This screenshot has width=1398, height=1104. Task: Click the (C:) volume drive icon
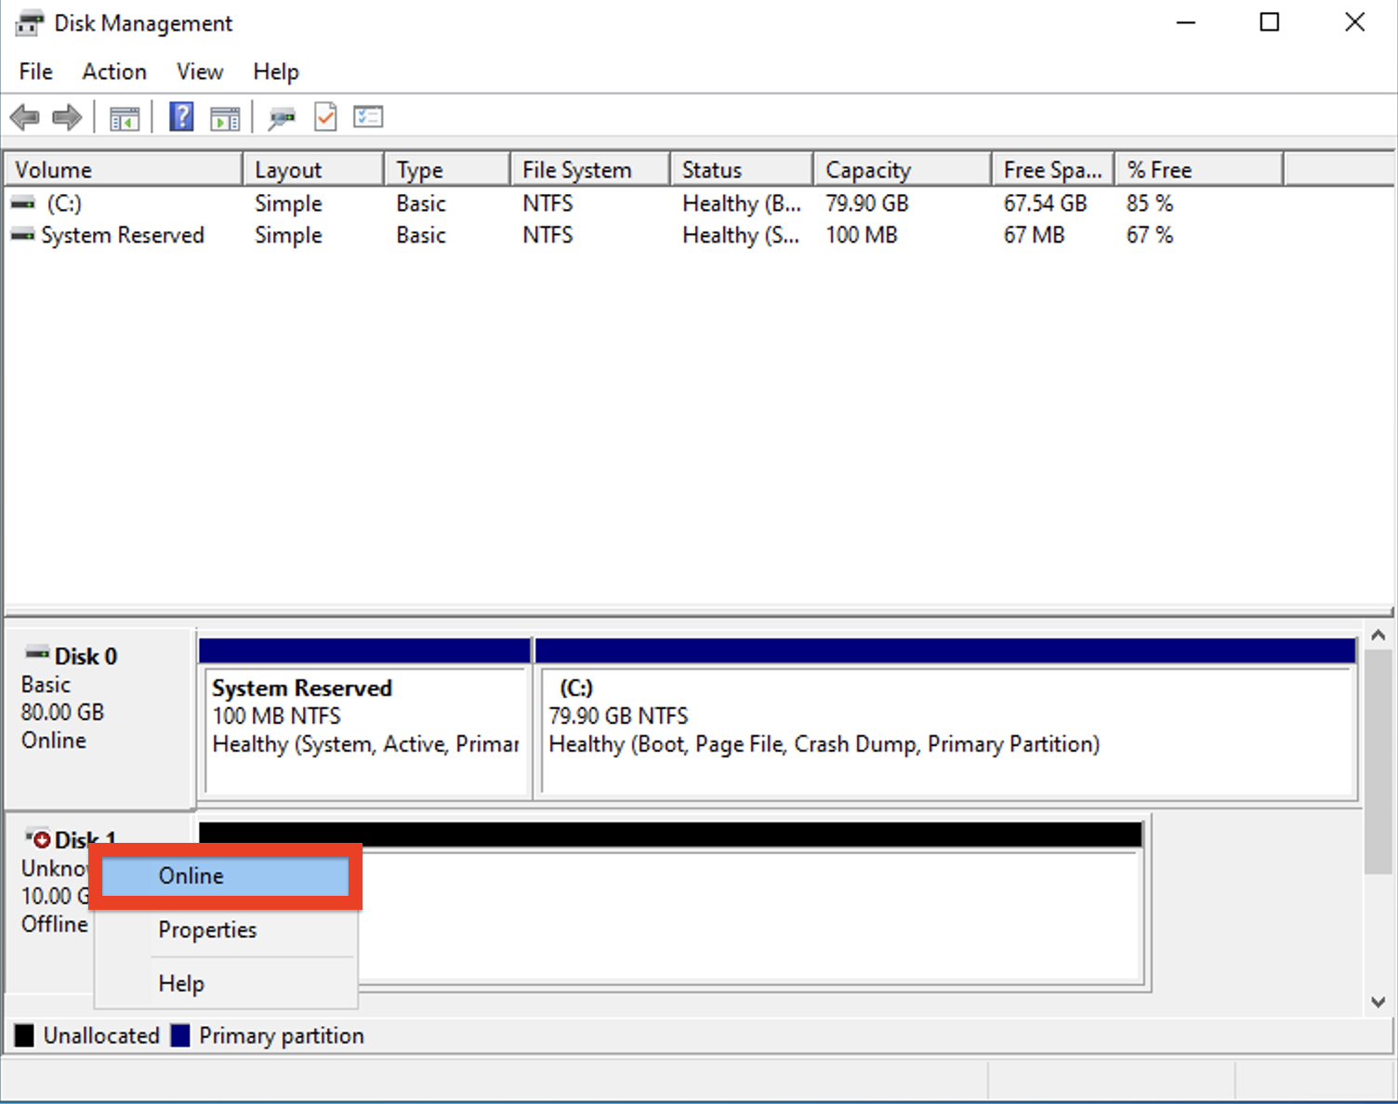point(23,204)
